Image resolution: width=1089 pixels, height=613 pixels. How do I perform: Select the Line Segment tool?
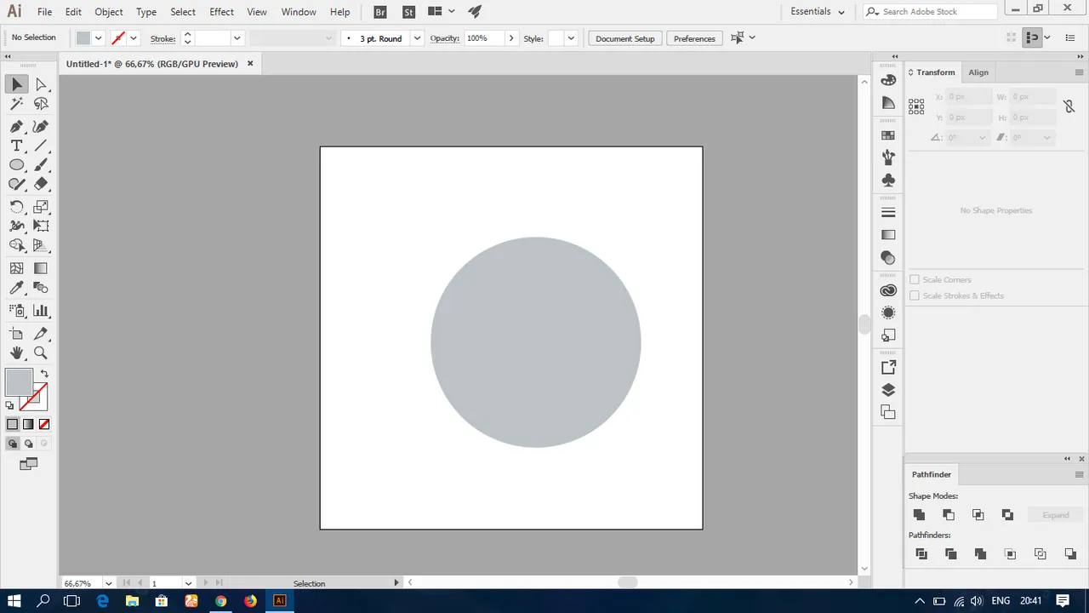coord(41,146)
